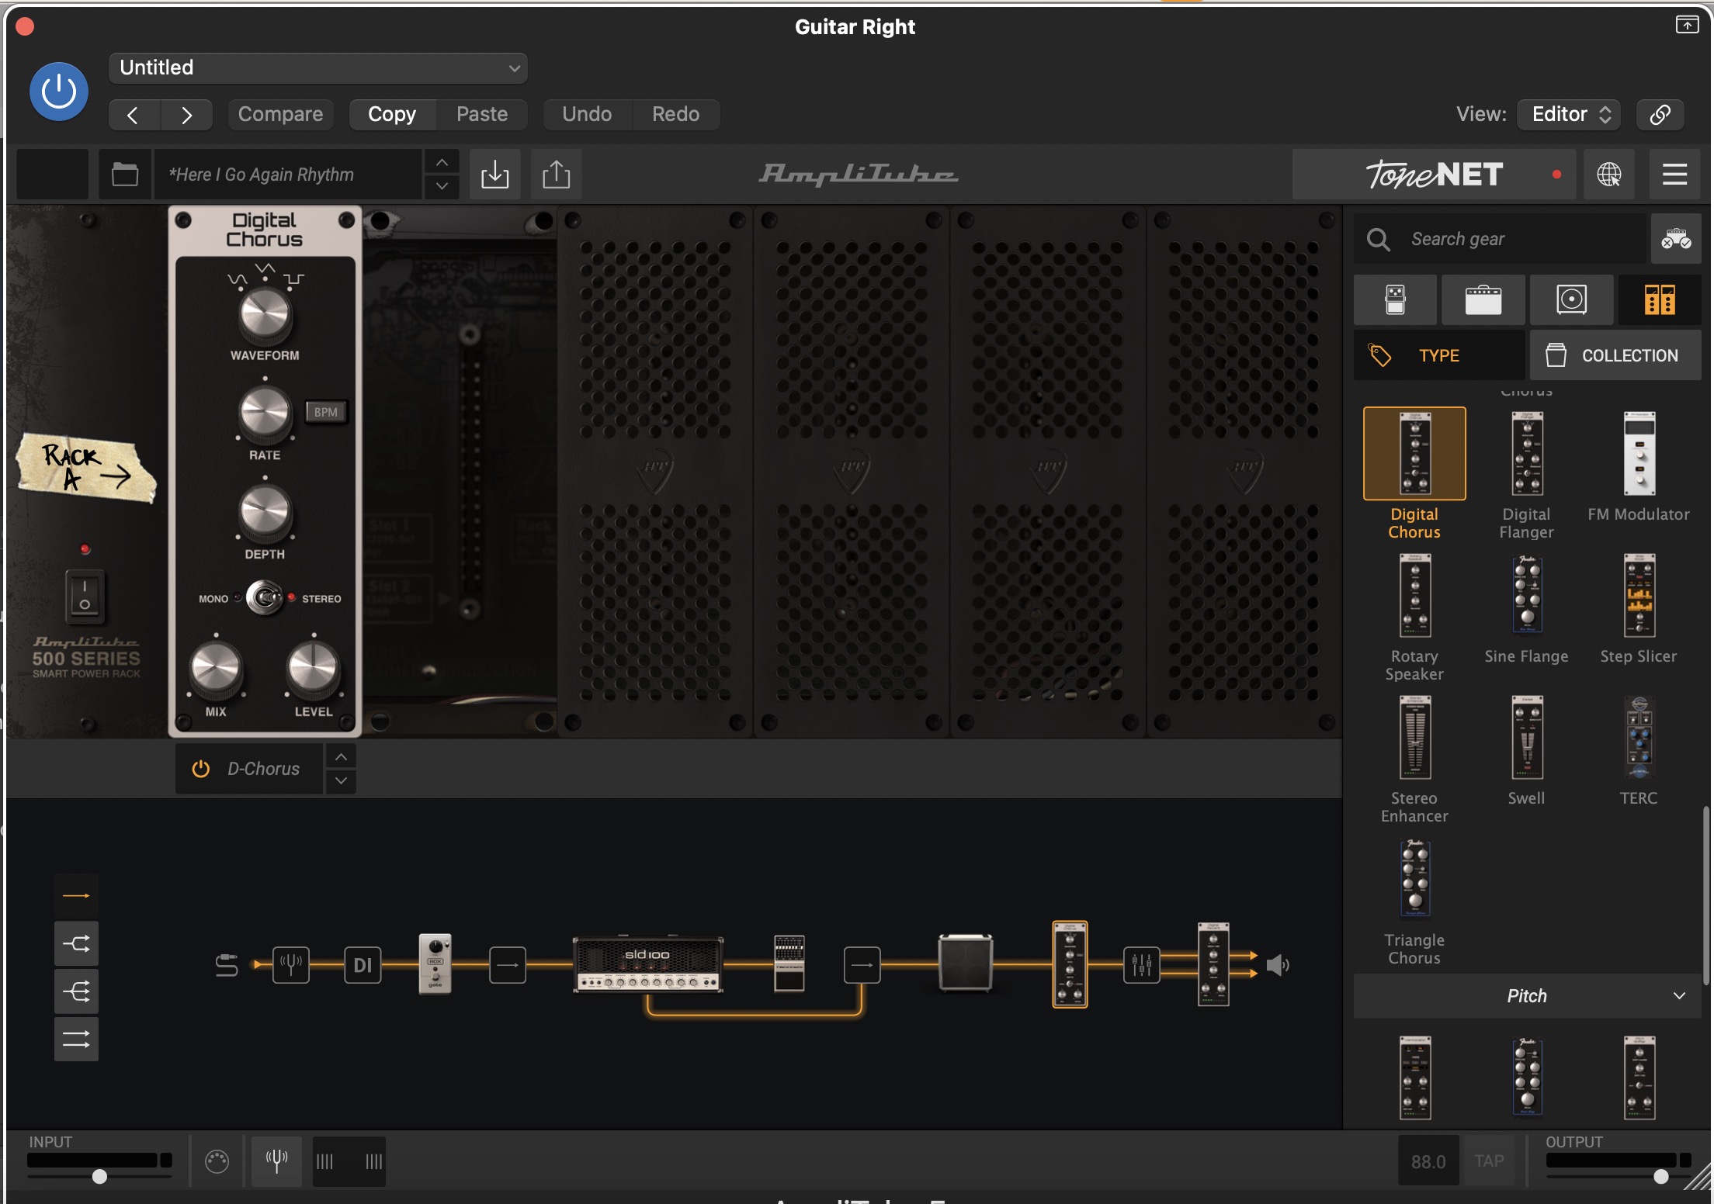Switch to the COLLECTION filter tab
Screen dimensions: 1714x1204
click(x=1615, y=355)
